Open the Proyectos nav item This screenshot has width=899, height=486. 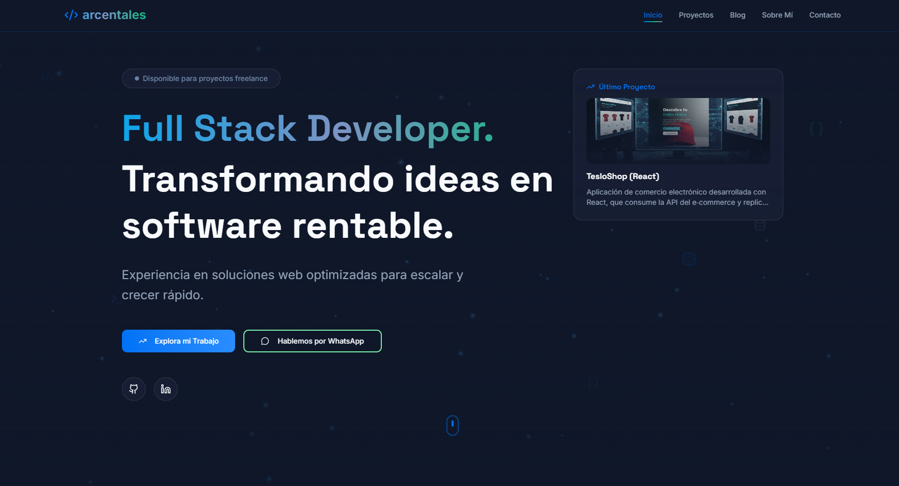click(696, 15)
